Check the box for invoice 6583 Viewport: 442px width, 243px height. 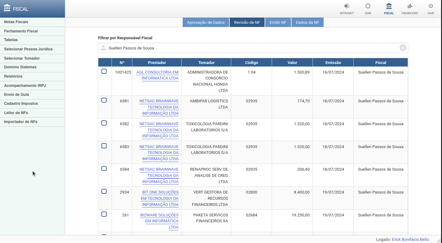(x=104, y=146)
